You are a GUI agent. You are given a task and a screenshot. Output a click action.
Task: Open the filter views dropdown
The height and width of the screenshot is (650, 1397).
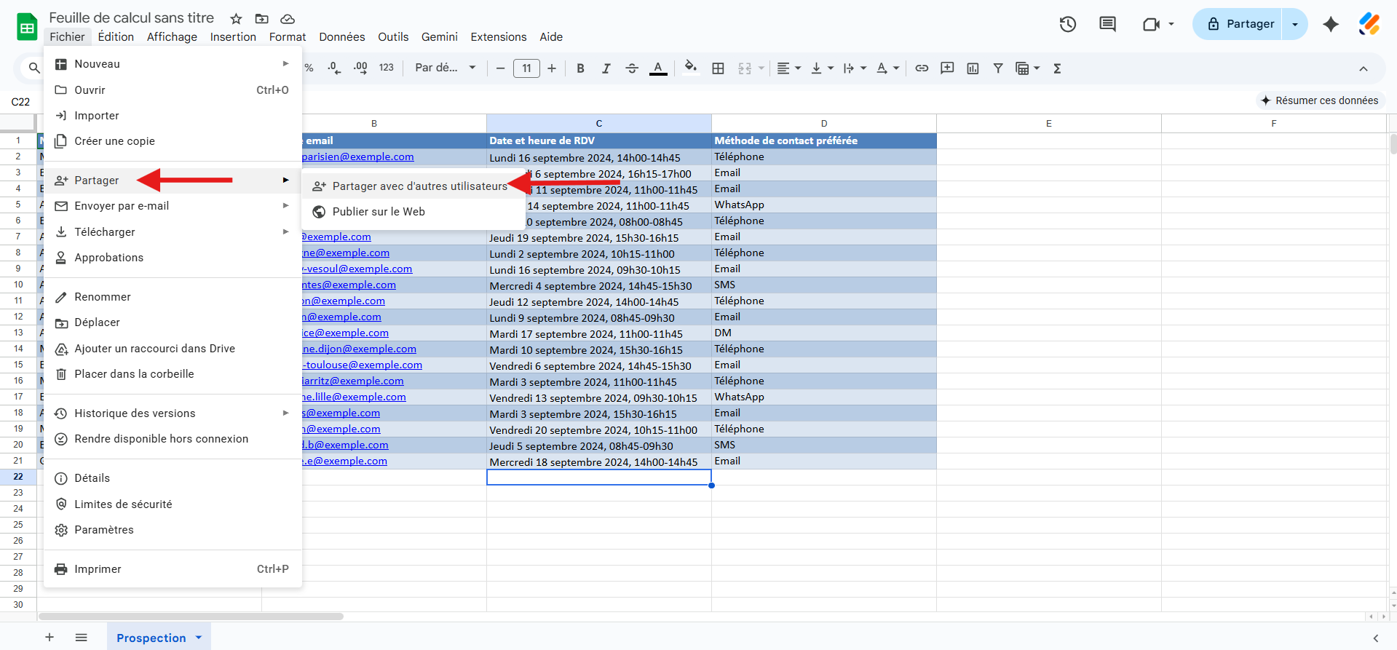[1027, 68]
